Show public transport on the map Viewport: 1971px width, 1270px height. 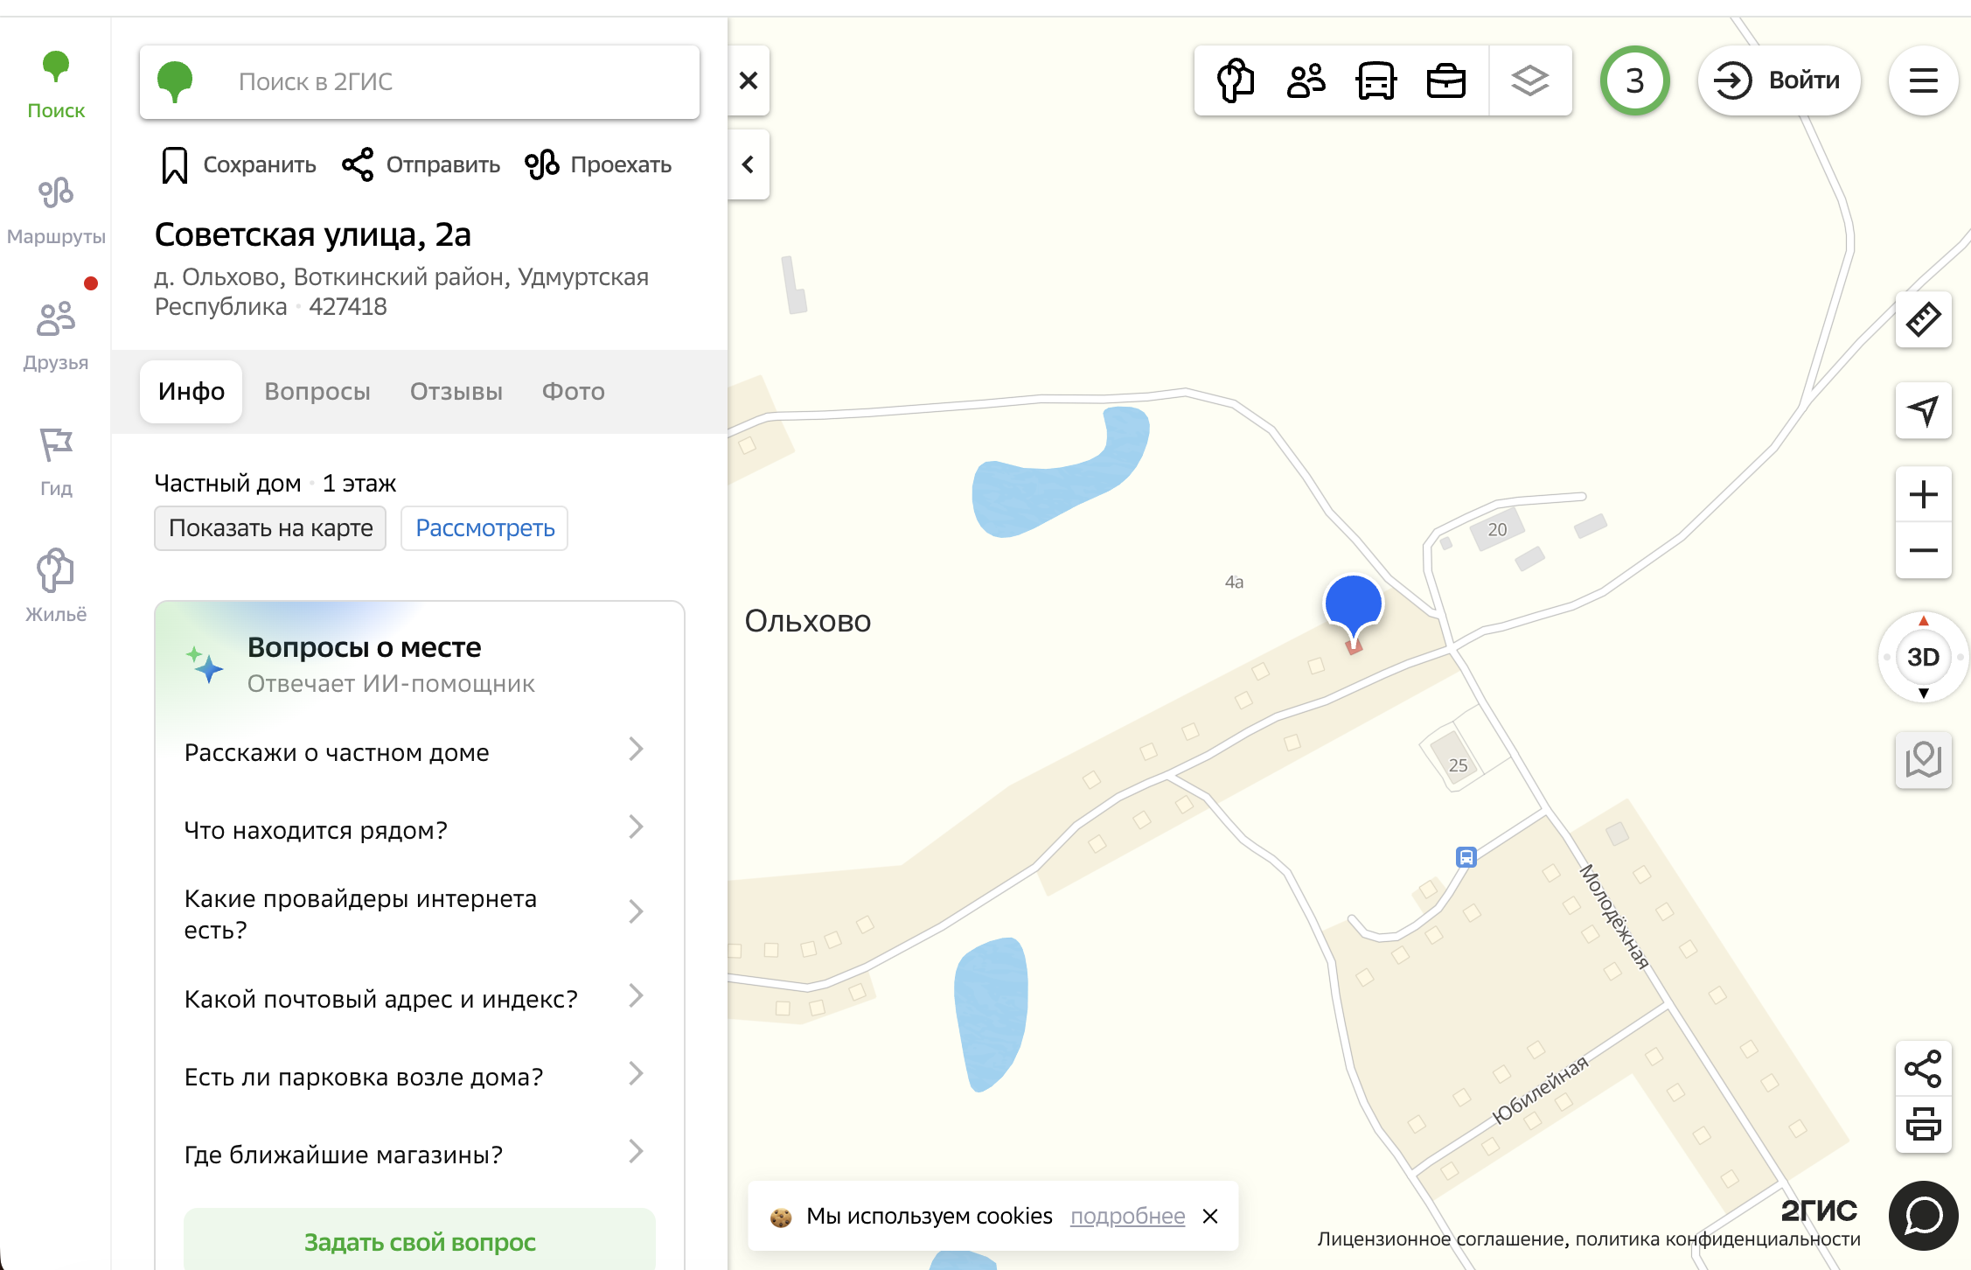[x=1376, y=80]
